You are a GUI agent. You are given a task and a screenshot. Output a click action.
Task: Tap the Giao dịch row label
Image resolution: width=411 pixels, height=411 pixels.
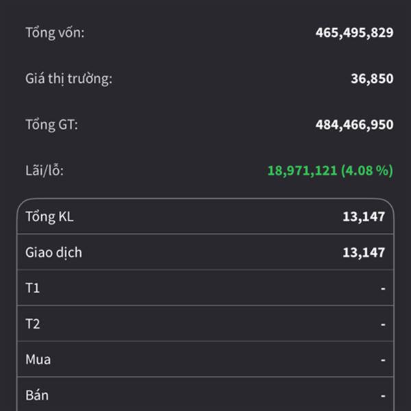point(53,253)
